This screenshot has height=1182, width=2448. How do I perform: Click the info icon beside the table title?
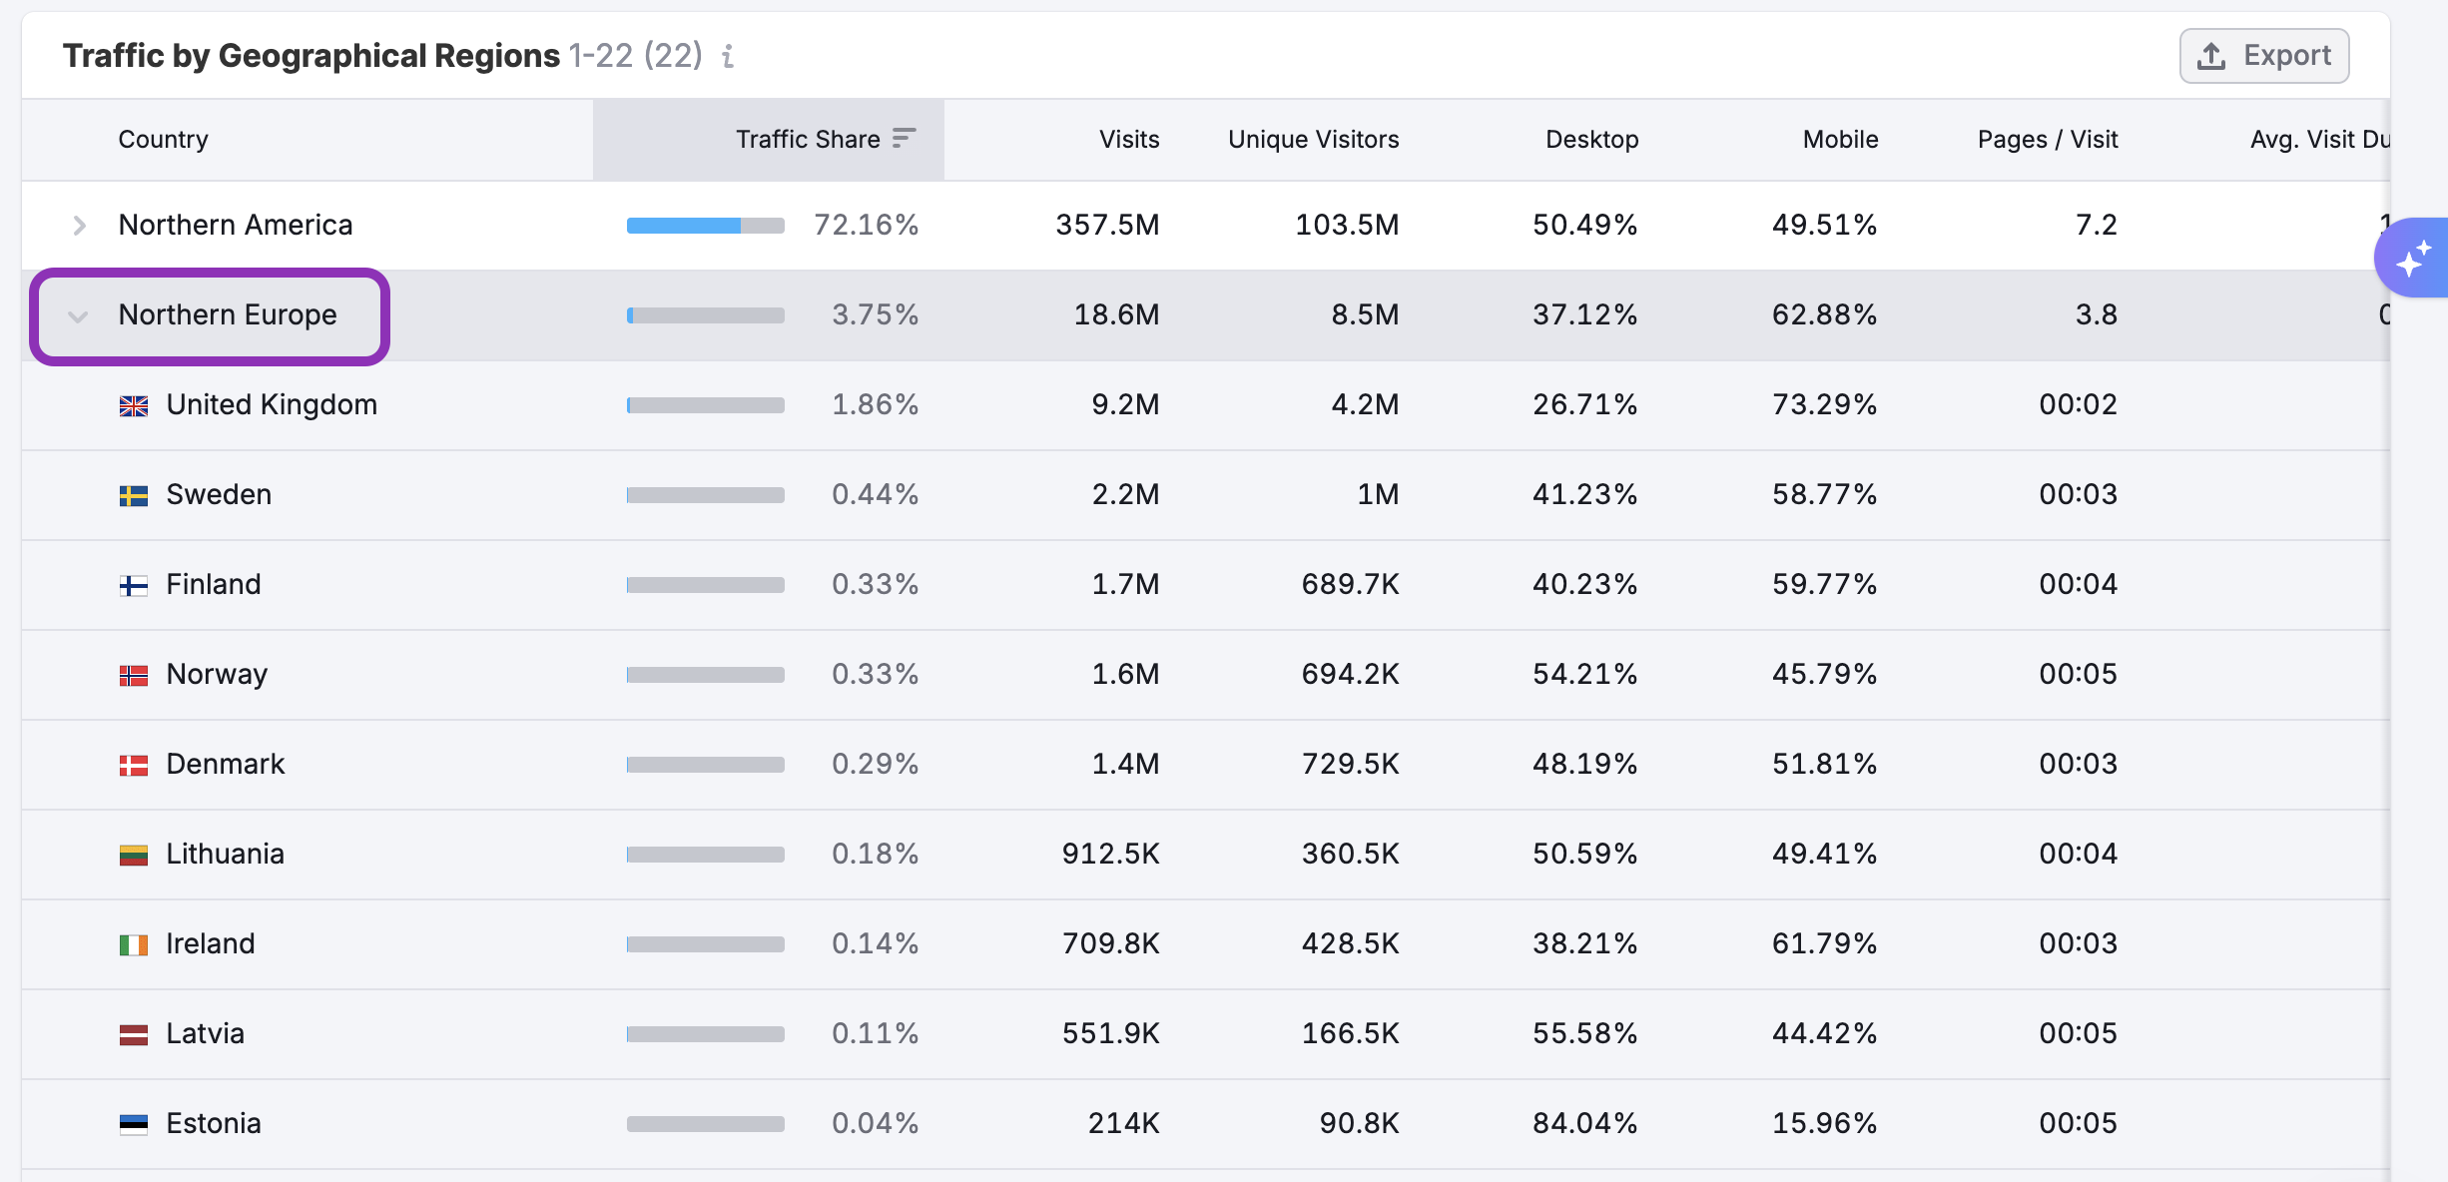(x=728, y=57)
